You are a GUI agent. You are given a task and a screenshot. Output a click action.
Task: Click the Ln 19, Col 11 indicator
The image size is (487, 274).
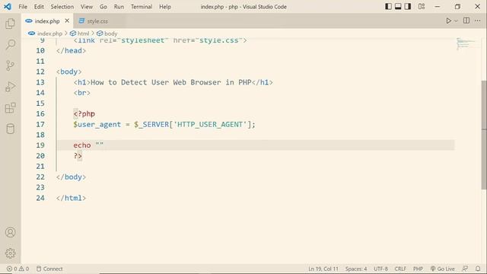(323, 269)
